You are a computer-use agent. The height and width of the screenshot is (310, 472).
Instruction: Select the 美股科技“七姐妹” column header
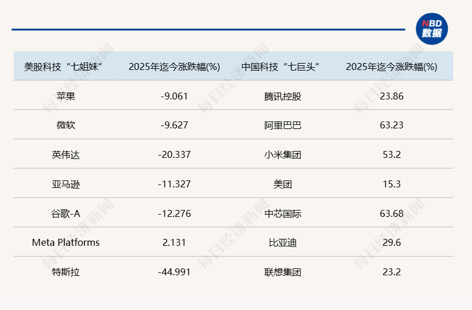tap(63, 67)
